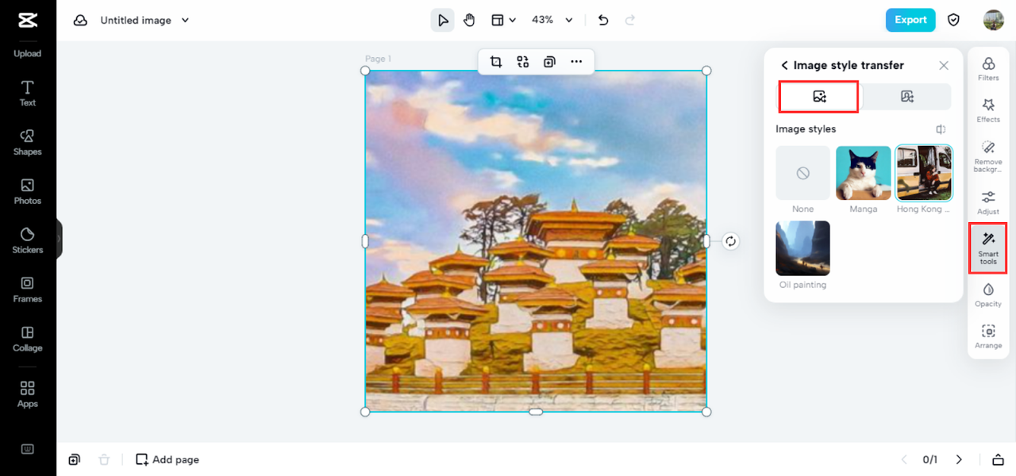
Task: Open the Arrange panel
Action: pos(988,336)
